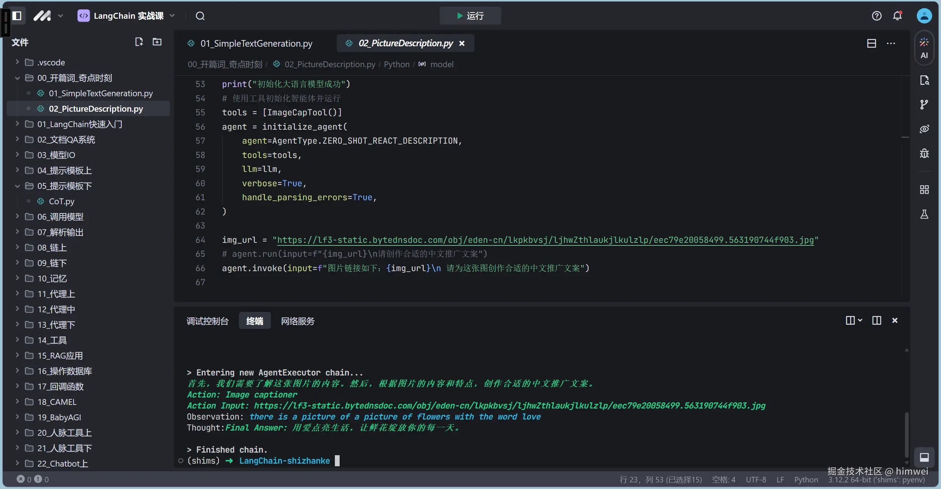Toggle the bottom panel button at lower right

924,457
